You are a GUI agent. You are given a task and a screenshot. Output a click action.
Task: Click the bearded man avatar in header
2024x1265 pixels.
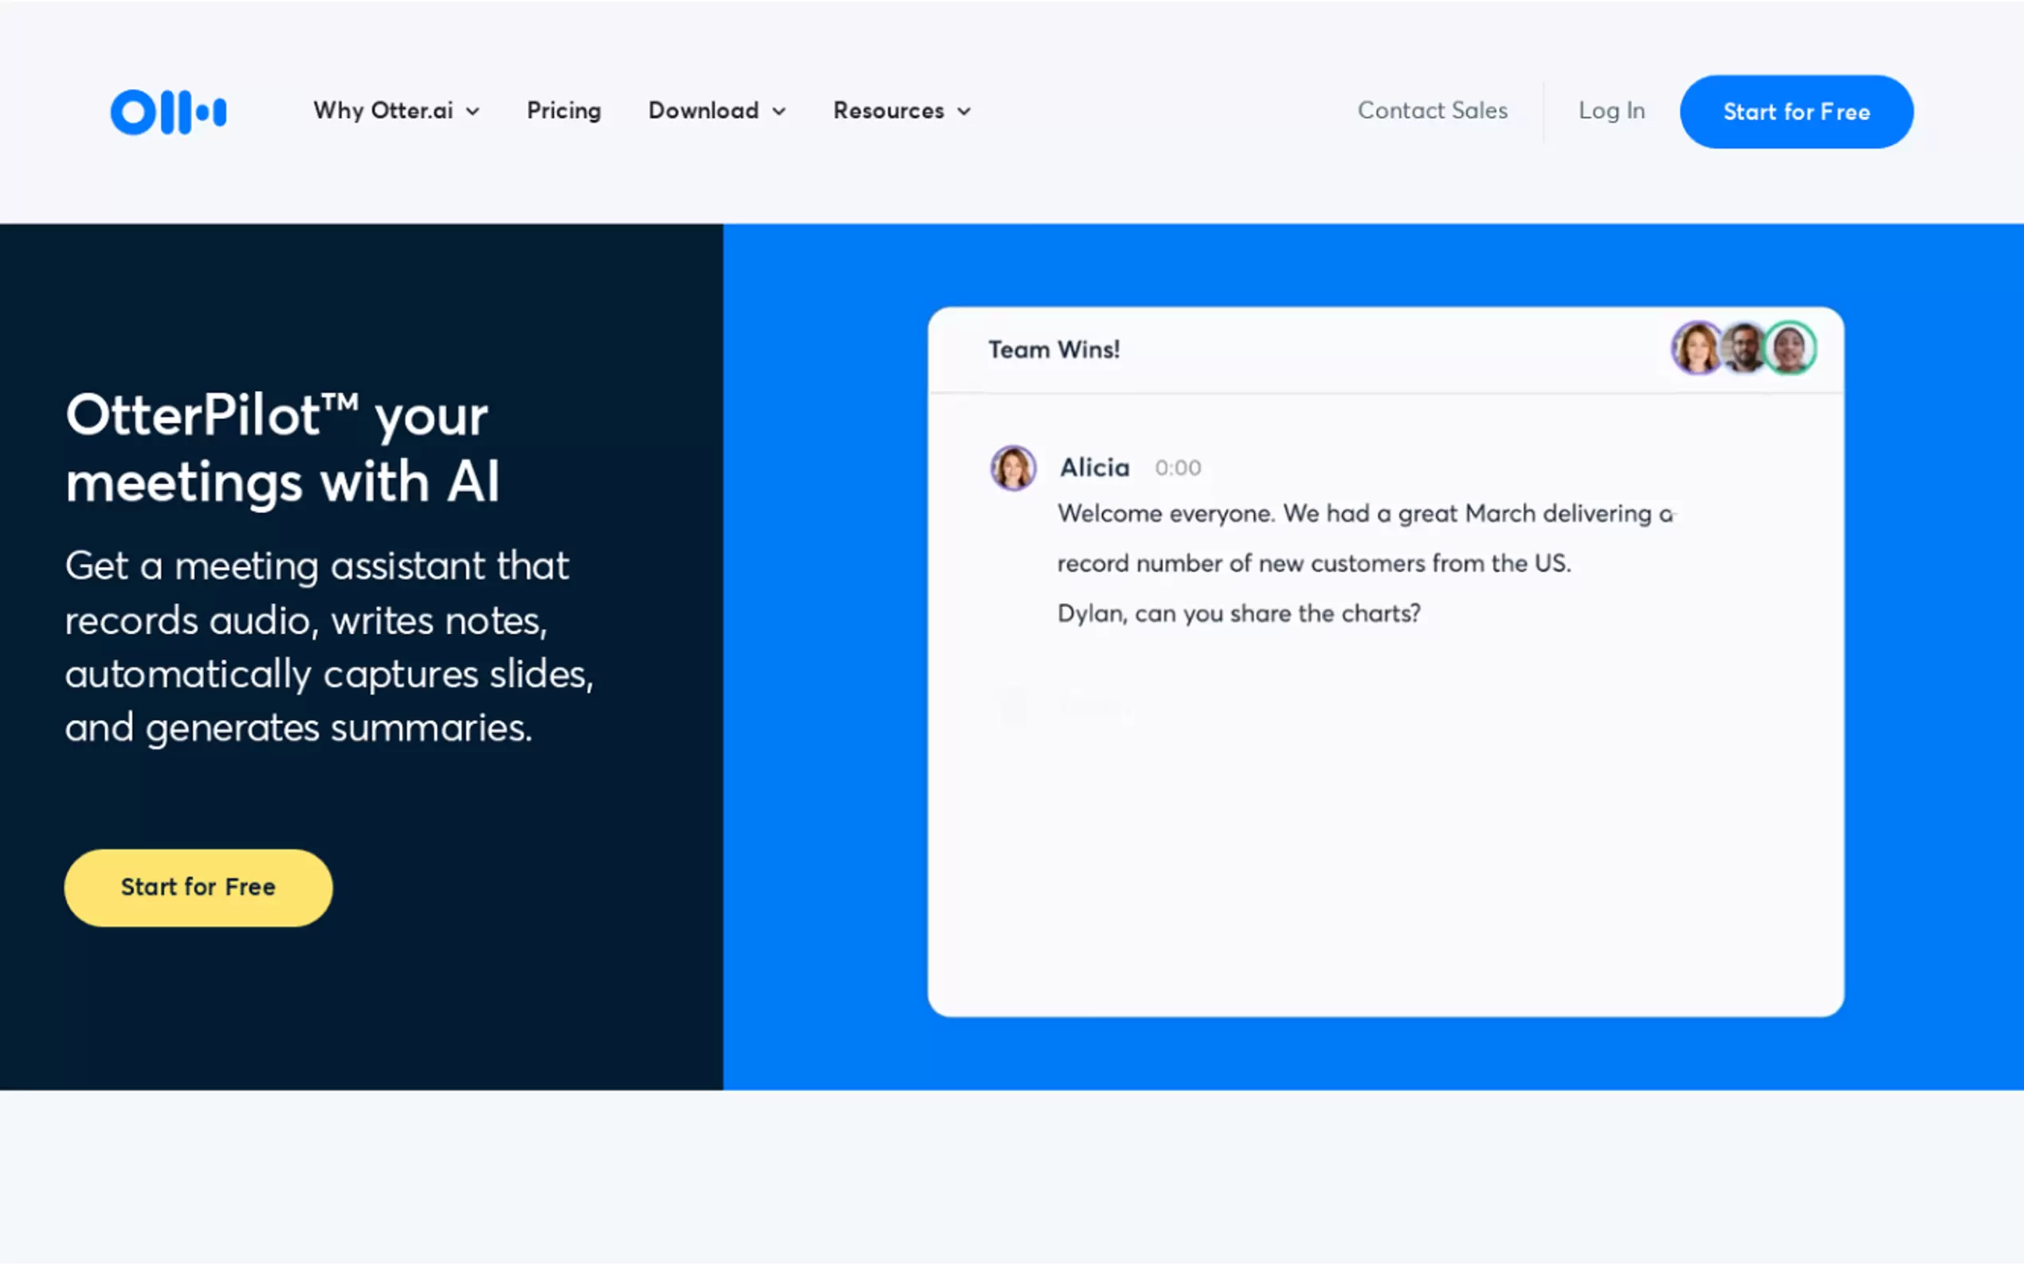1744,348
